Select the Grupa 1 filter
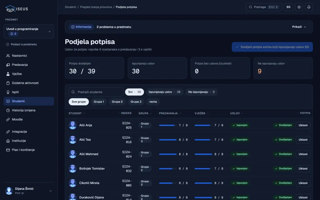 click(99, 102)
